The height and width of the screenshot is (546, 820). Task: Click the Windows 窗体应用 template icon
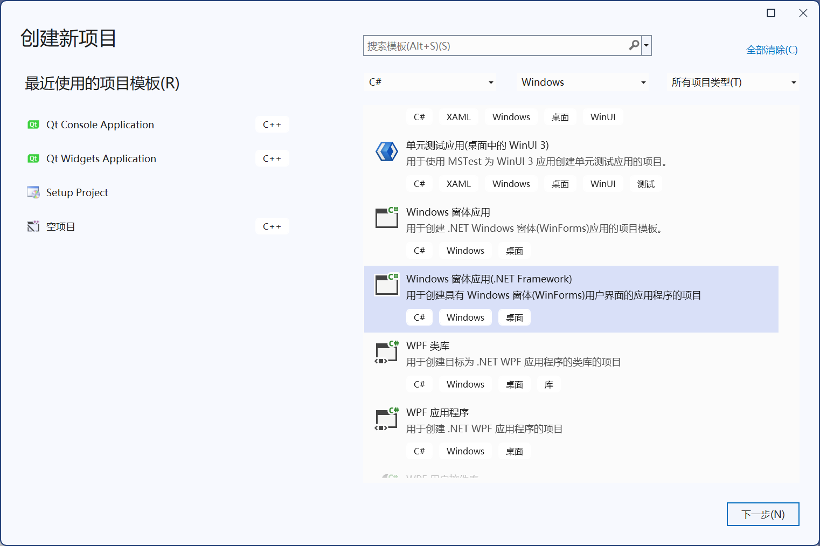click(386, 217)
